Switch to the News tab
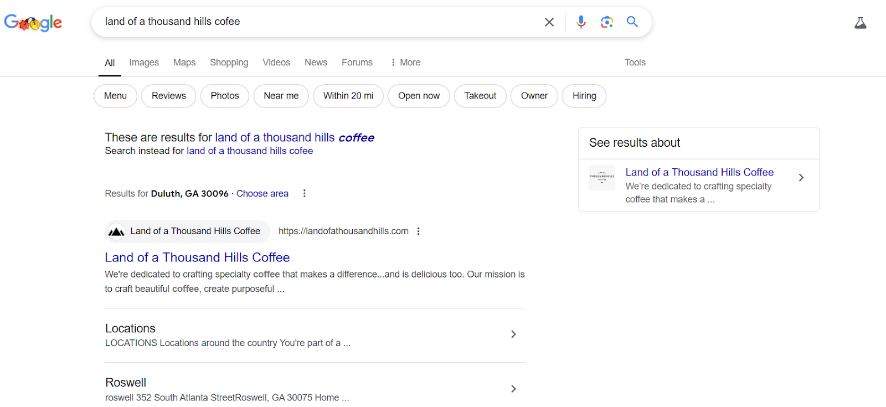886x407 pixels. coord(316,63)
